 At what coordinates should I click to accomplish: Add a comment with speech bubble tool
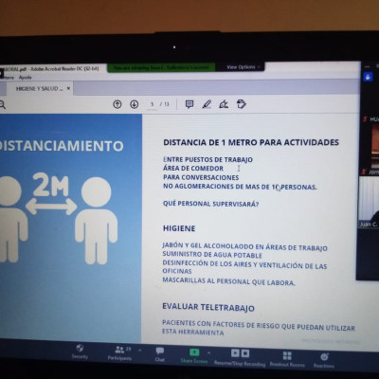point(189,104)
